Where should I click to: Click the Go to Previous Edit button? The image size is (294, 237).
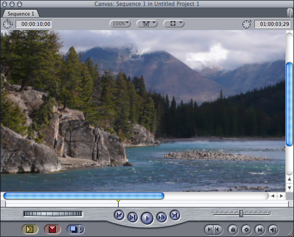(119, 215)
